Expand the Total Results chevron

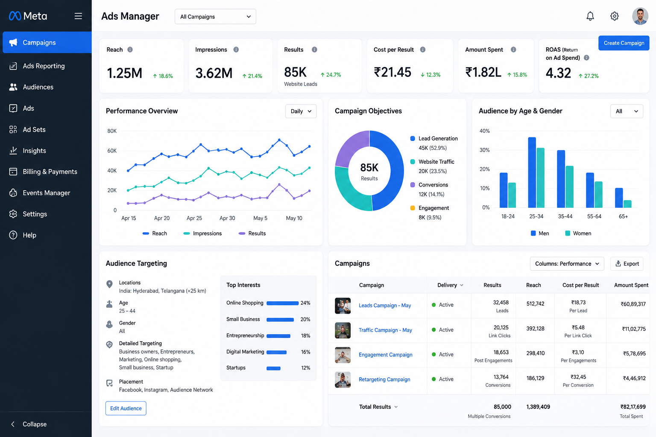click(396, 407)
